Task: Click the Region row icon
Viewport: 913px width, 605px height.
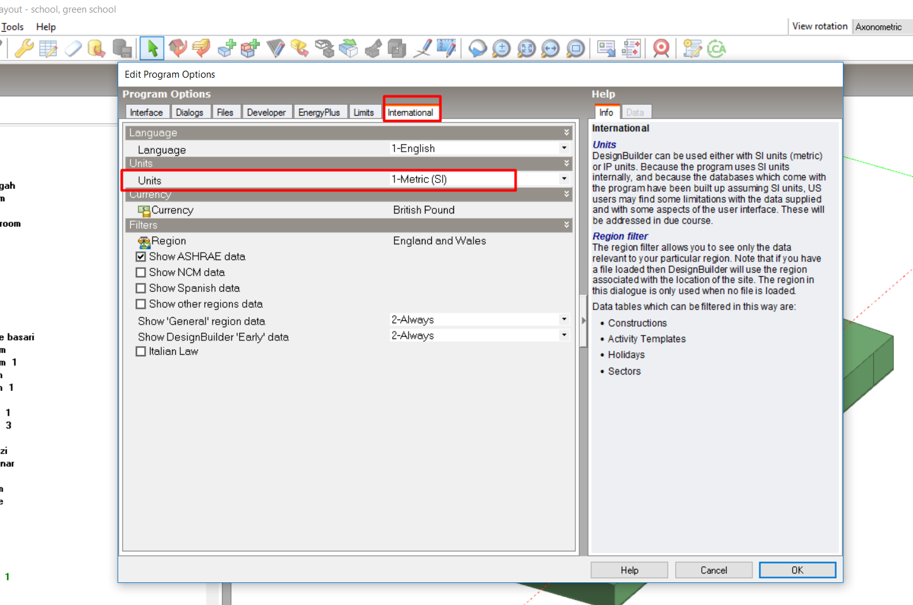Action: [x=144, y=241]
